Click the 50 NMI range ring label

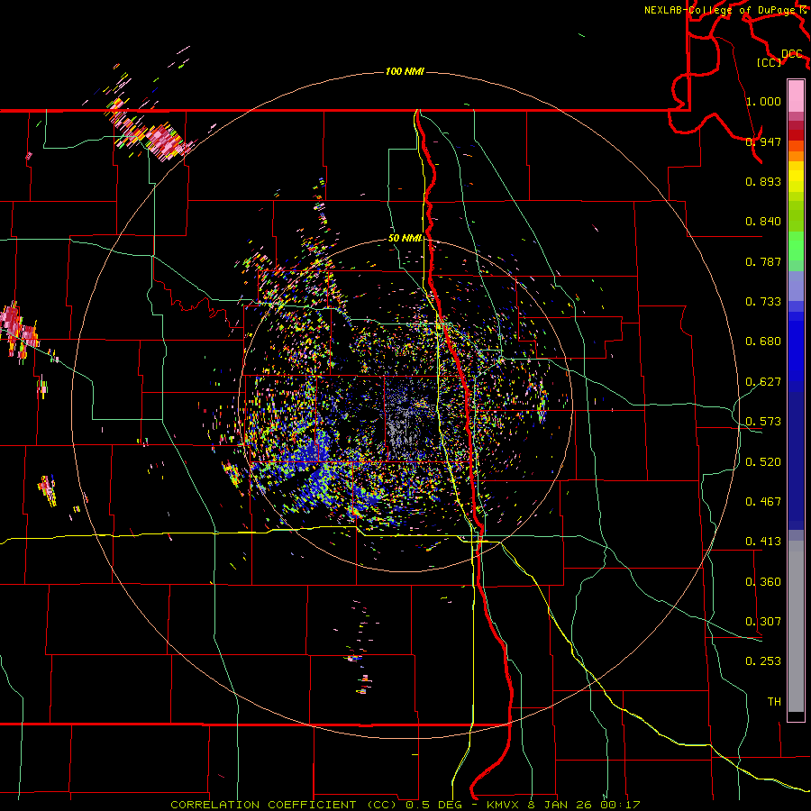click(x=405, y=239)
